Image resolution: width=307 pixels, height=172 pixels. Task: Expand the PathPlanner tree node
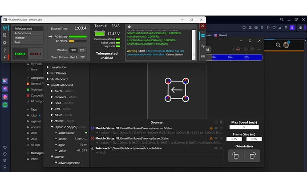pos(48,73)
